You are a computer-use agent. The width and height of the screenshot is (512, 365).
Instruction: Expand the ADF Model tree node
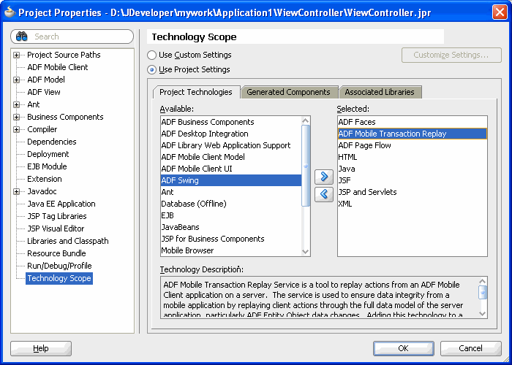pyautogui.click(x=16, y=80)
